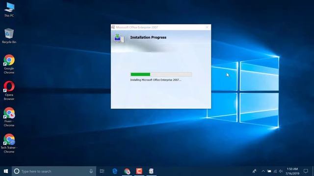Select Office setup taskbar icon
314x176 pixels.
151,171
